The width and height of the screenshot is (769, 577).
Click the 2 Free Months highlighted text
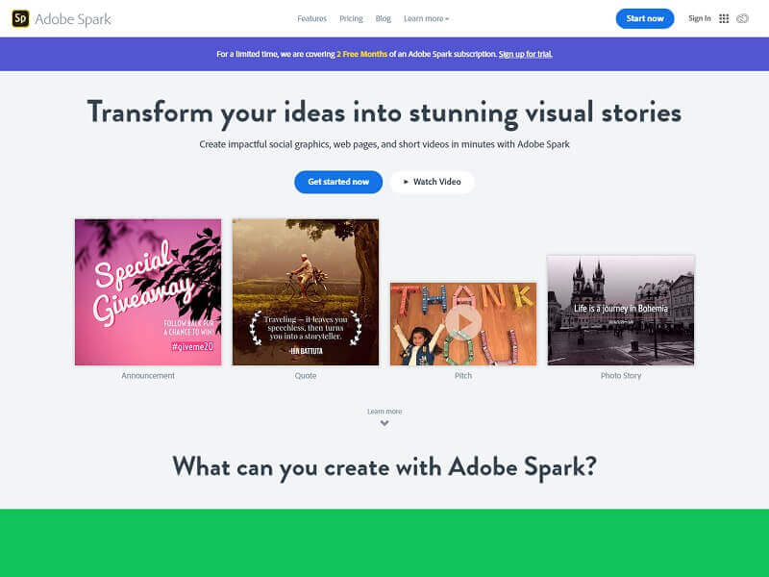[x=362, y=54]
